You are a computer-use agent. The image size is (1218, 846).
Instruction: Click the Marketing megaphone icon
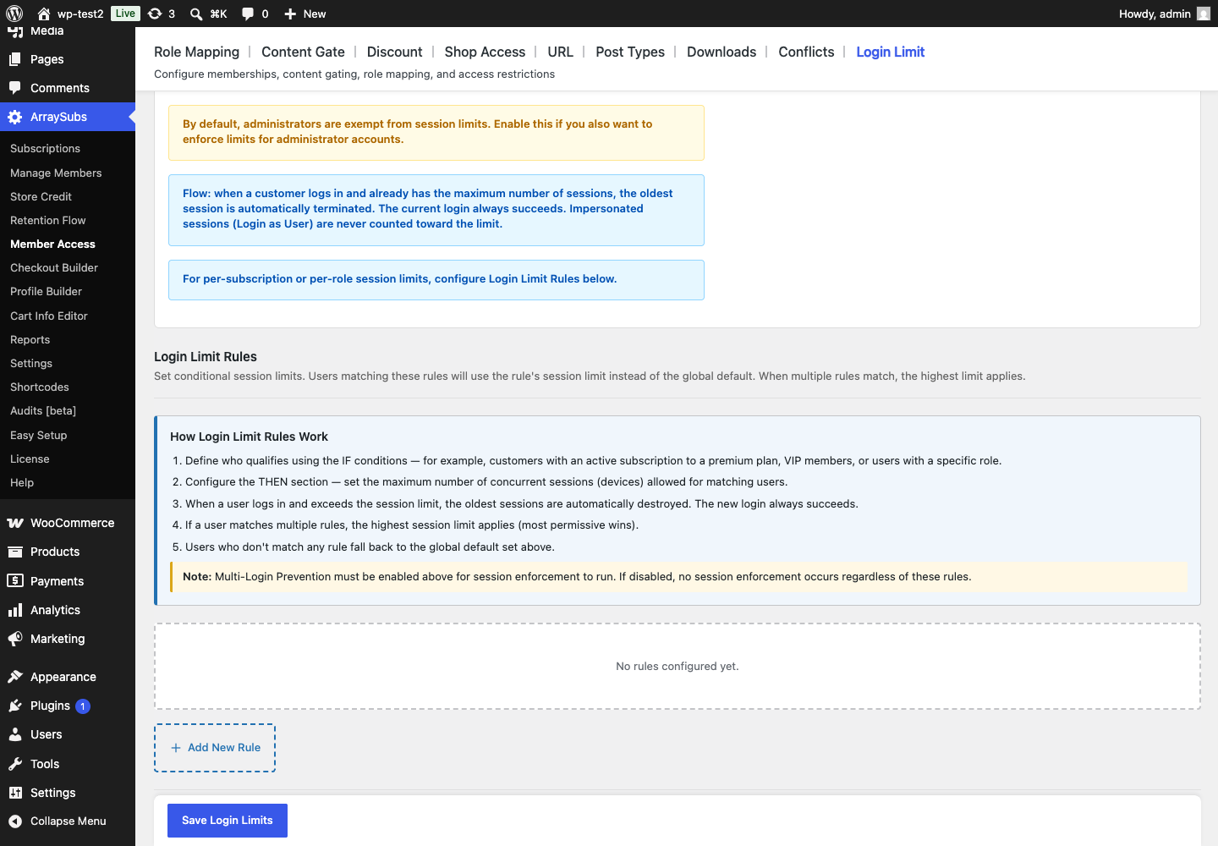click(x=15, y=639)
